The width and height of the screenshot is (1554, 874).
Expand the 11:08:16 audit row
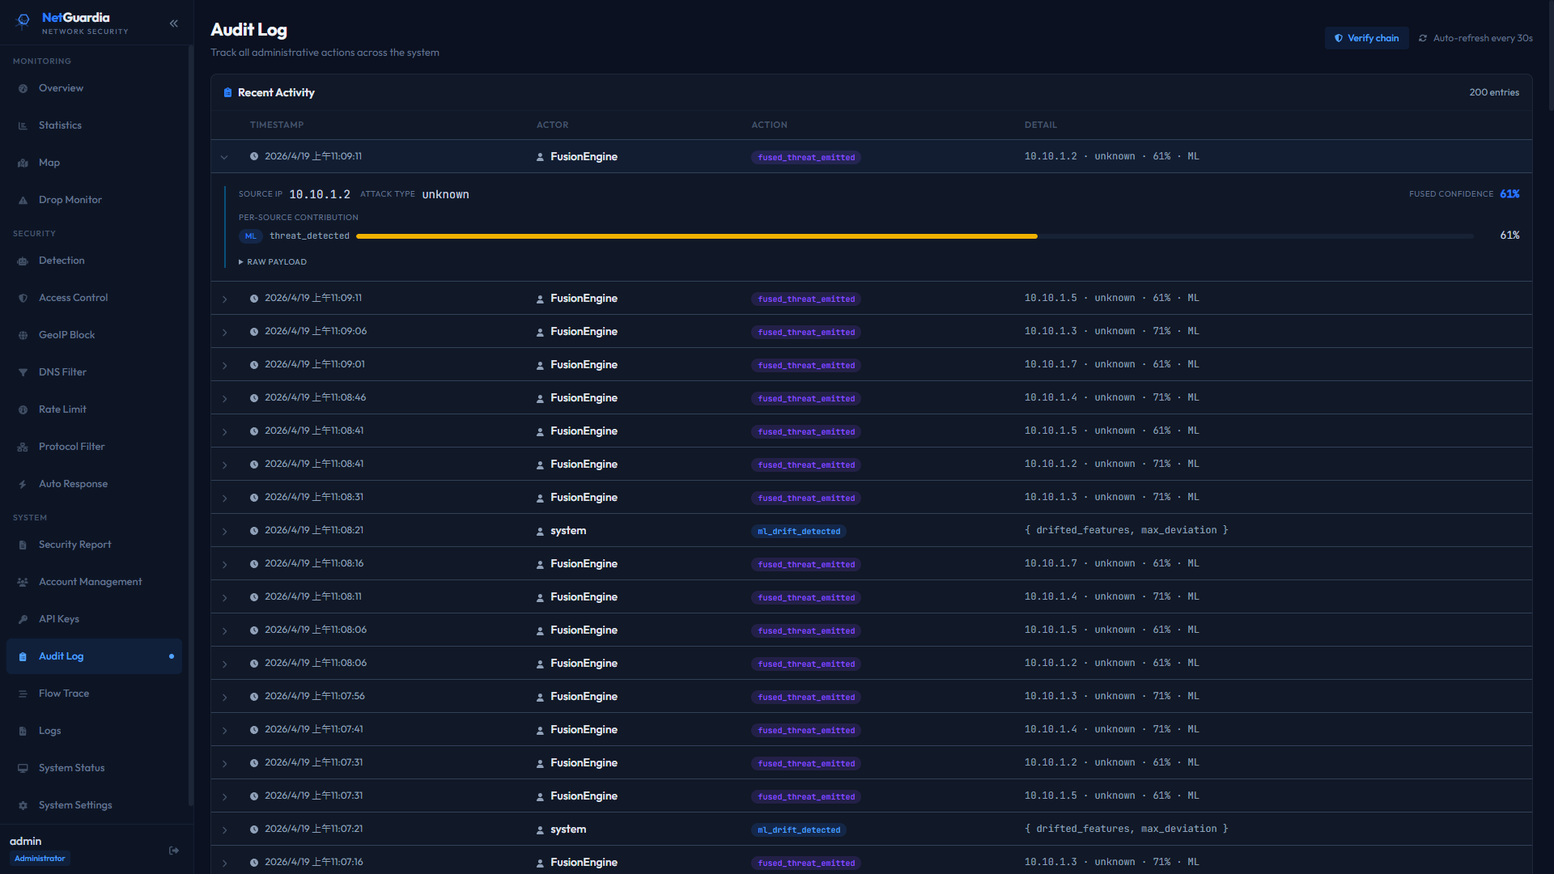[x=224, y=565]
